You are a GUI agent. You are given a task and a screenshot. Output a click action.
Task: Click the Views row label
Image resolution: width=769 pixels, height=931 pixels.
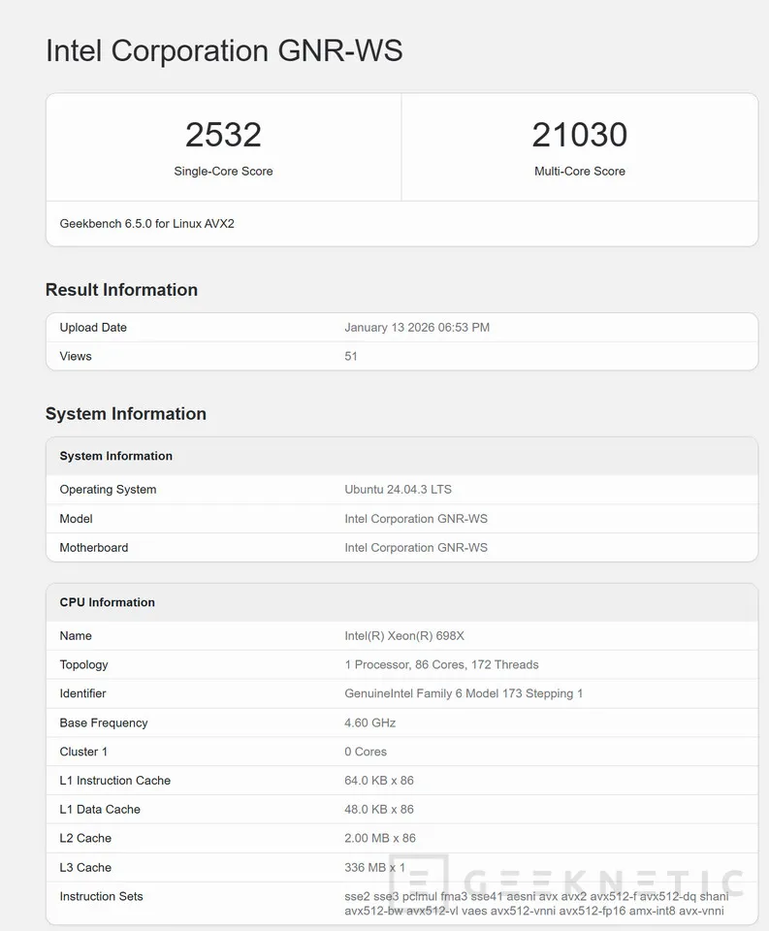click(x=76, y=356)
